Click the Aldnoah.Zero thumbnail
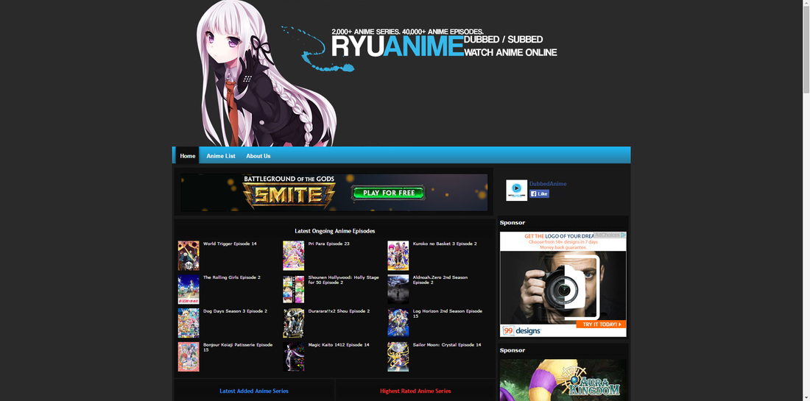The width and height of the screenshot is (810, 401). pyautogui.click(x=398, y=289)
